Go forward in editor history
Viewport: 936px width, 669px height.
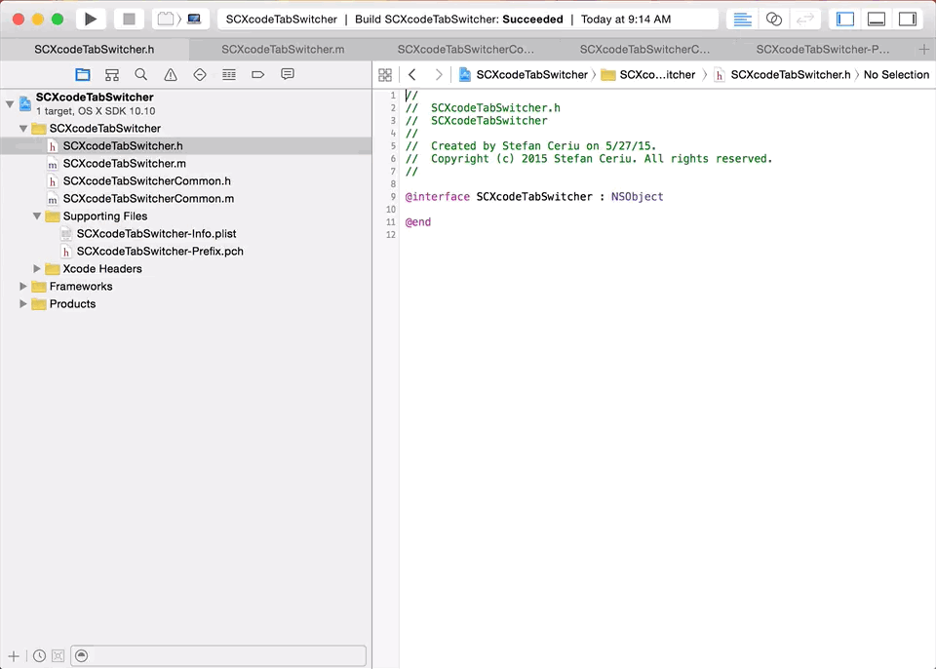coord(439,75)
